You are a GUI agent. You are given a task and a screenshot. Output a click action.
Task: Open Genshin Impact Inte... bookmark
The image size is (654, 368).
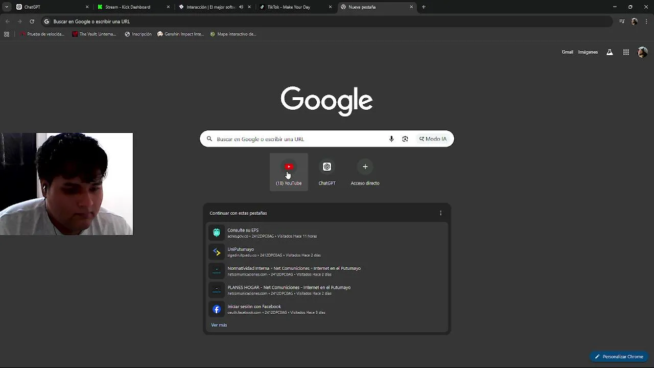coord(180,34)
